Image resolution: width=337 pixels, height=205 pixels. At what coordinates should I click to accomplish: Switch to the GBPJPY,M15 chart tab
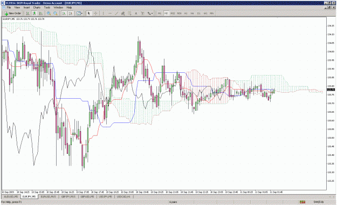[x=68, y=196]
